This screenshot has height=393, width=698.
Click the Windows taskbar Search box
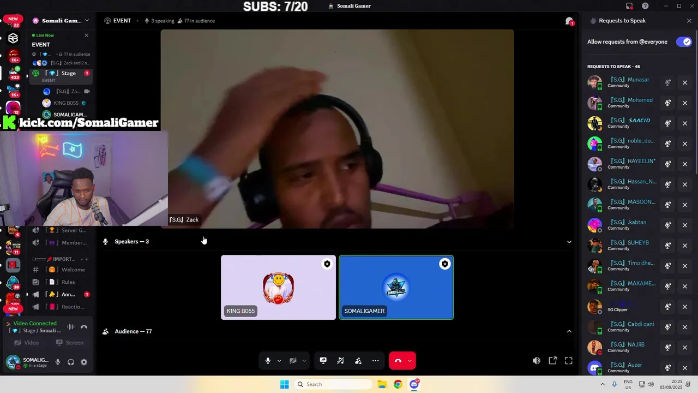click(x=333, y=384)
